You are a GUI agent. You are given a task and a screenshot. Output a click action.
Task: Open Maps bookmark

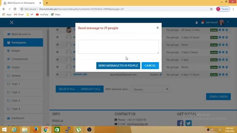(56, 14)
